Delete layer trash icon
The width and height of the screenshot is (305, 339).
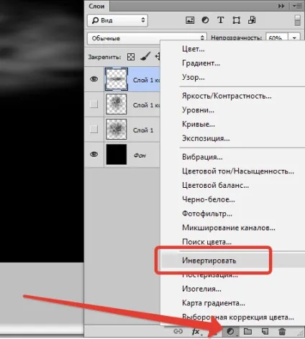pyautogui.click(x=282, y=332)
